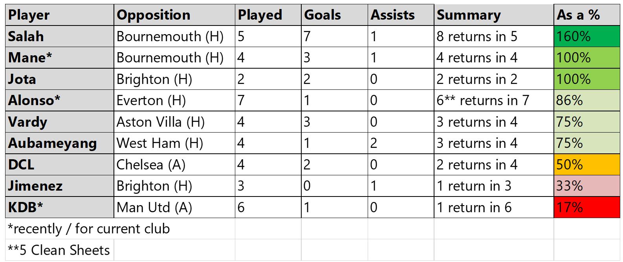This screenshot has width=623, height=262.
Task: Select the 'As a %' header cell
Action: (586, 15)
